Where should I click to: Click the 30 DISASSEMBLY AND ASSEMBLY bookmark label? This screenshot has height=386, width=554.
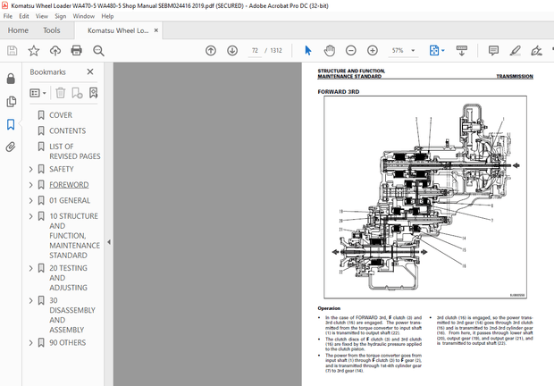pos(72,315)
